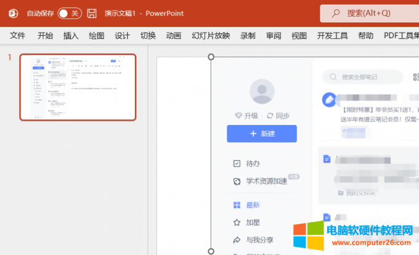Click the save floppy disk icon
The image size is (419, 255).
tap(92, 14)
